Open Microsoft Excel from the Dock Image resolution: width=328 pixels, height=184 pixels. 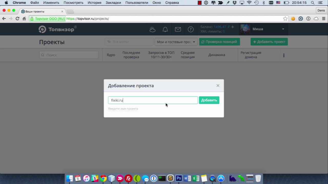[x=196, y=178]
